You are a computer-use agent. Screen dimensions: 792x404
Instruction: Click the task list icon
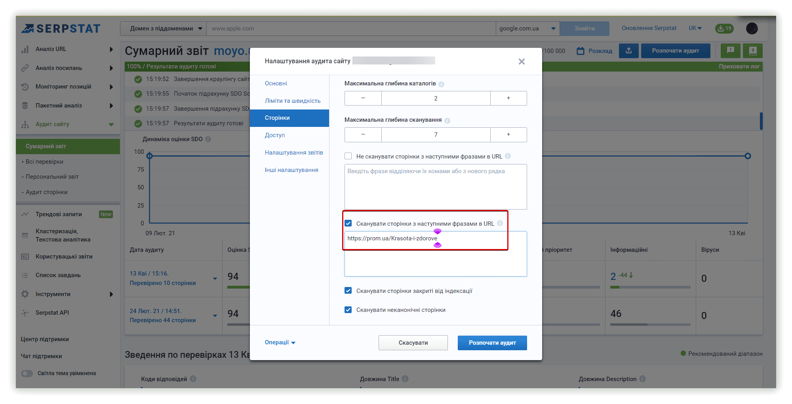tap(25, 275)
